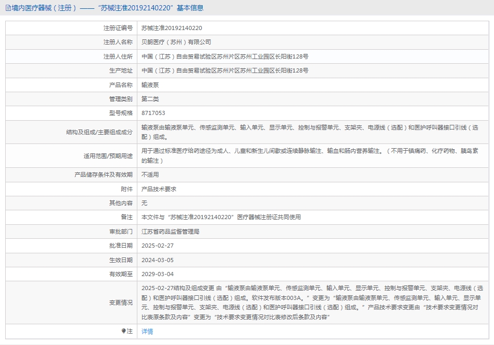
Task: Click the 注册人住所 address value
Action: (x=225, y=56)
